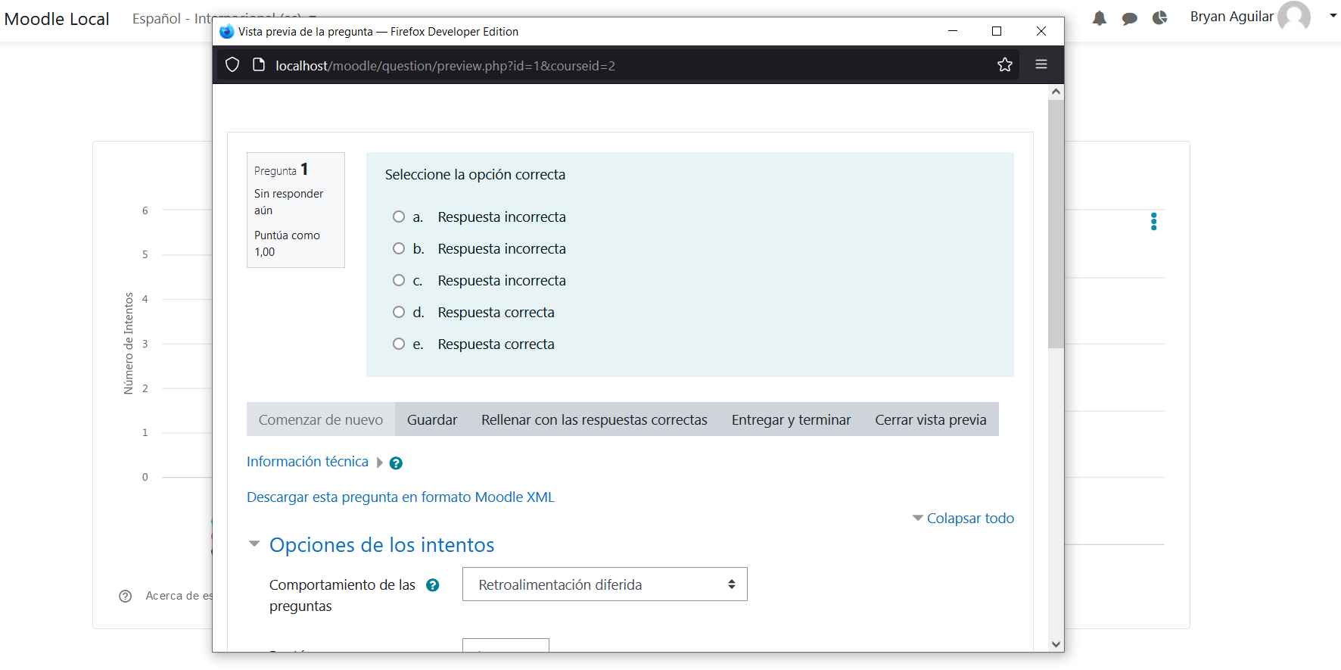Click the Número de Intentos axis label

(x=129, y=343)
